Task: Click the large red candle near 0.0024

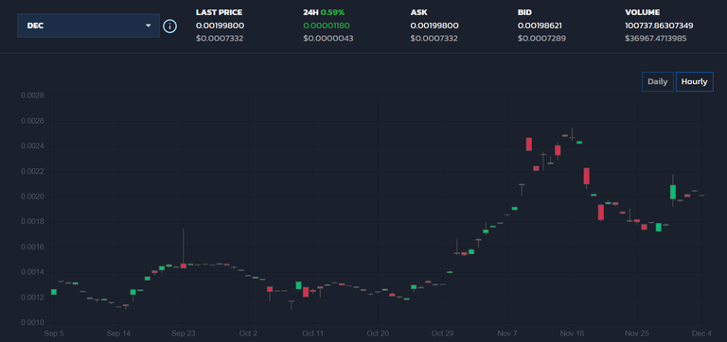Action: pos(528,144)
